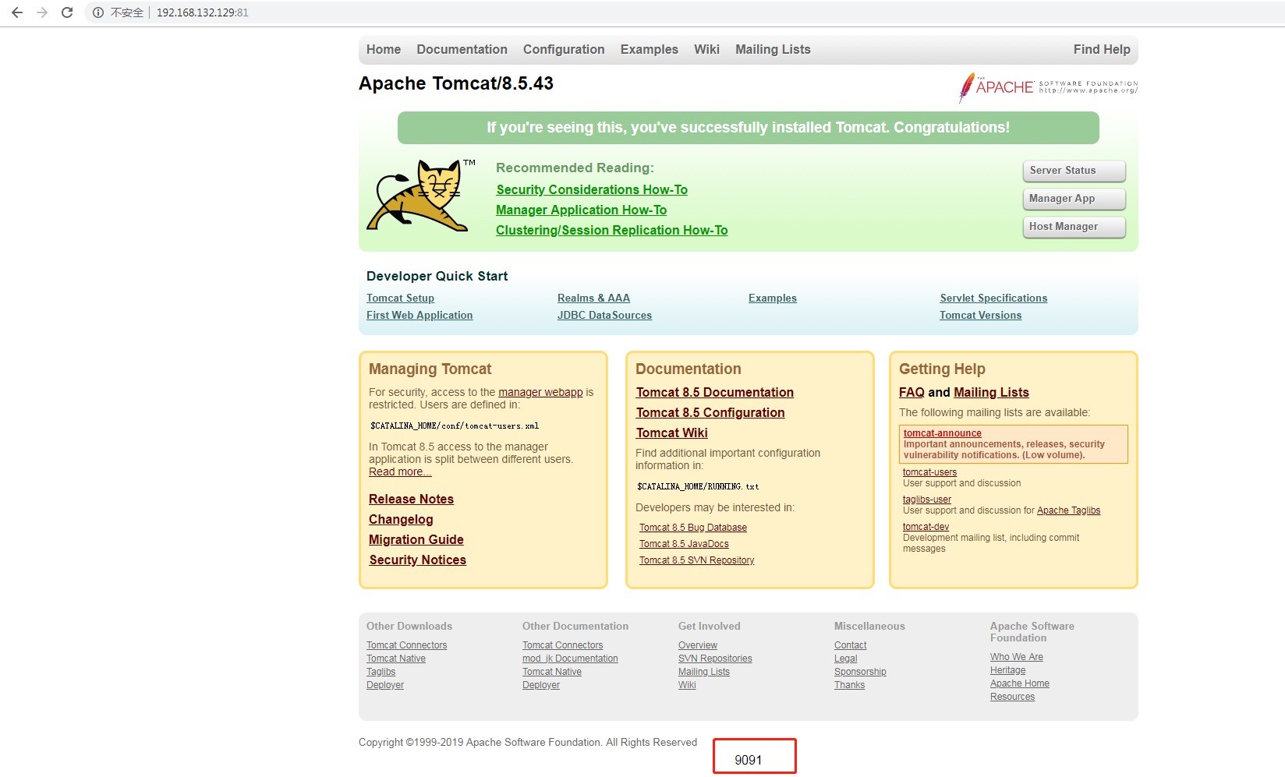Open the Apache Home link
The height and width of the screenshot is (777, 1285).
pos(1020,683)
